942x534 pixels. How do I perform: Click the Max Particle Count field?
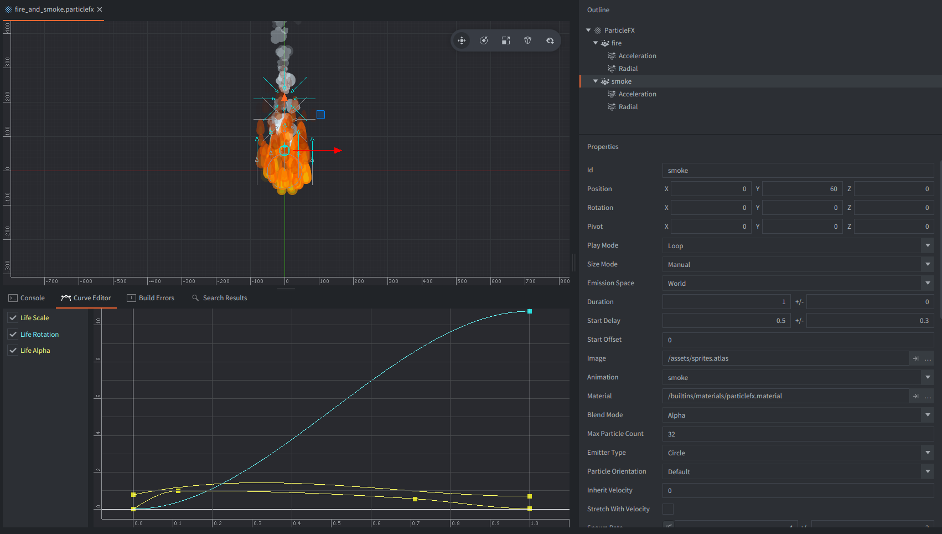(798, 434)
